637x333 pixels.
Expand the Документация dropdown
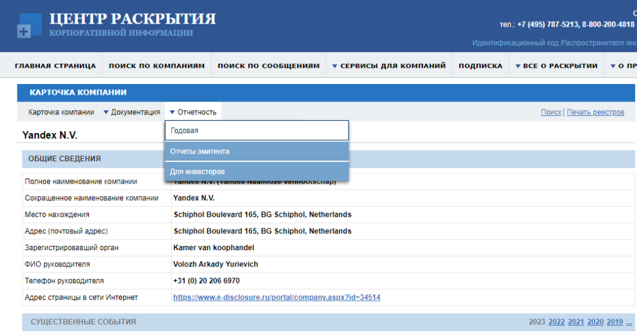132,112
